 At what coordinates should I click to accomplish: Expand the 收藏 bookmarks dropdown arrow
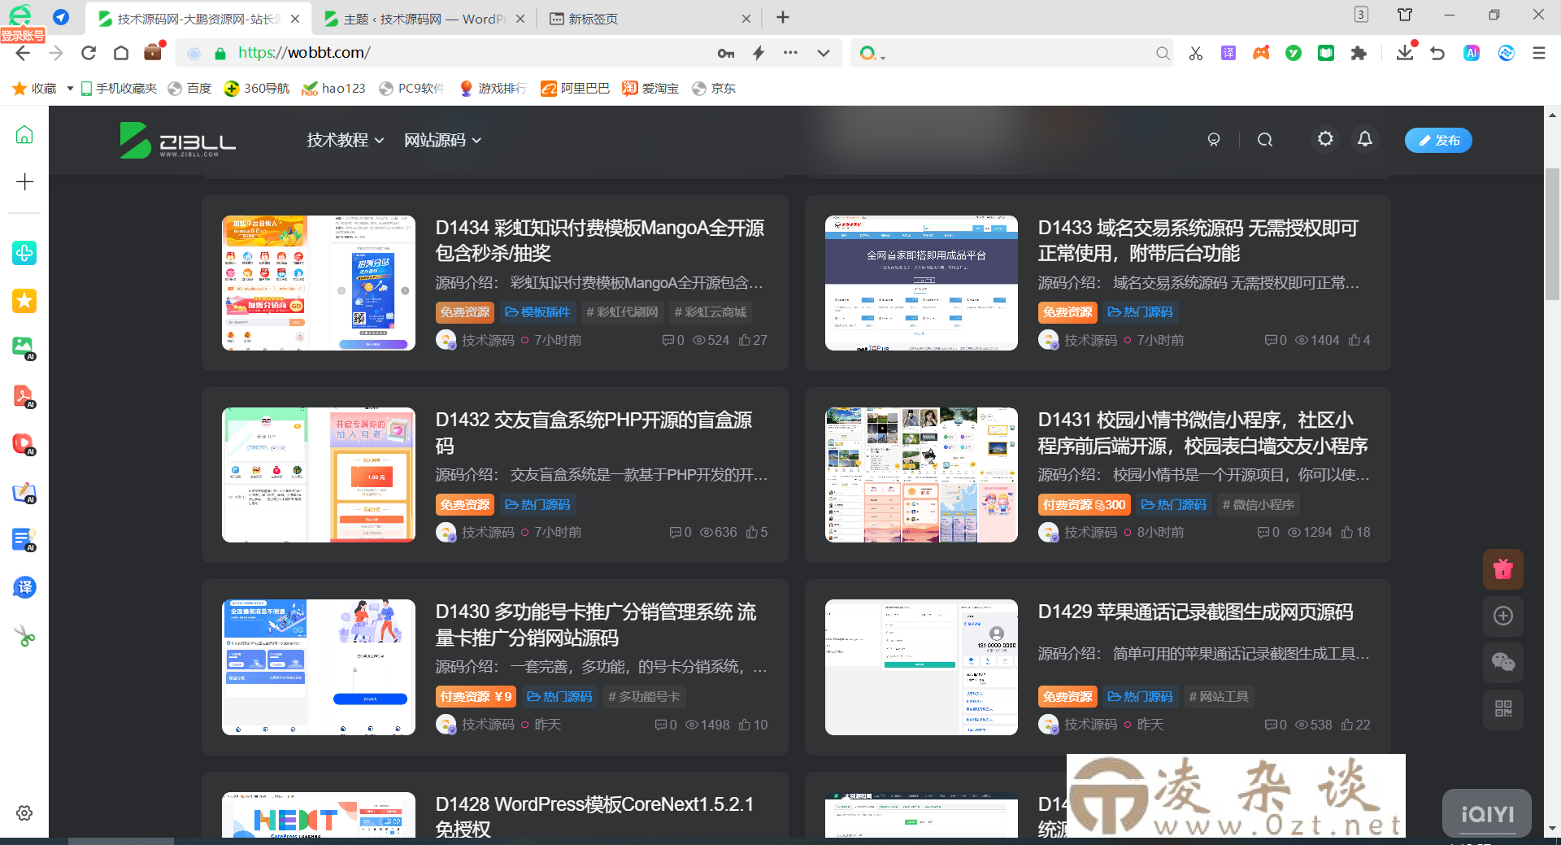70,89
